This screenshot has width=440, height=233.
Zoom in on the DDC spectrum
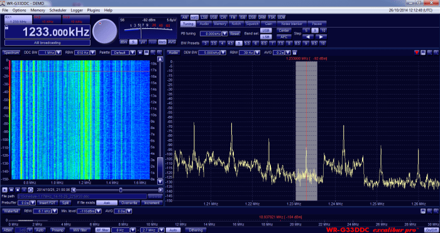[x=153, y=53]
